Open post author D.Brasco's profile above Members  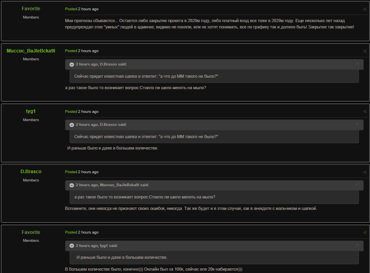point(31,172)
